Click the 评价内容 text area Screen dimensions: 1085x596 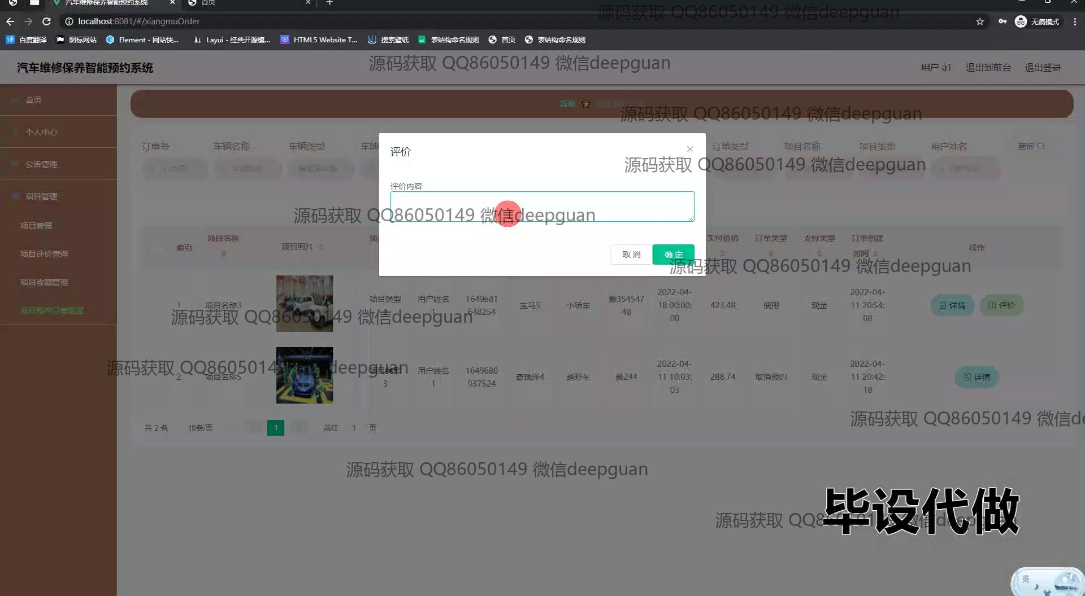tap(541, 206)
